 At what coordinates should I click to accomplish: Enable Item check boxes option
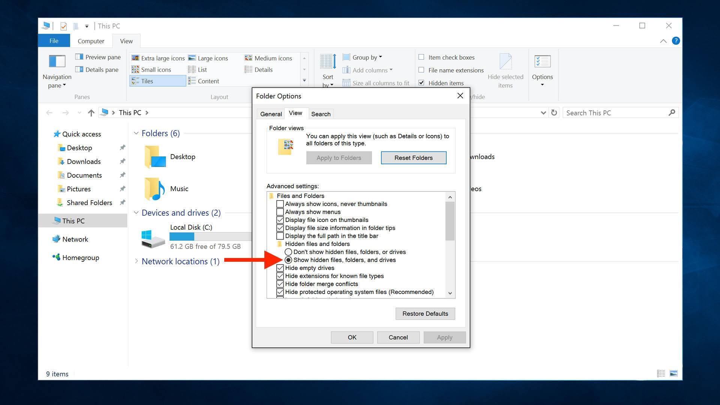pos(421,57)
